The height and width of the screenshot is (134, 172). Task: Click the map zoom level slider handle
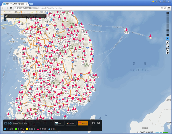pyautogui.click(x=168, y=30)
